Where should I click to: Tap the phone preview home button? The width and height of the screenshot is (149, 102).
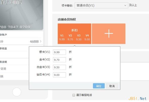pos(17,92)
